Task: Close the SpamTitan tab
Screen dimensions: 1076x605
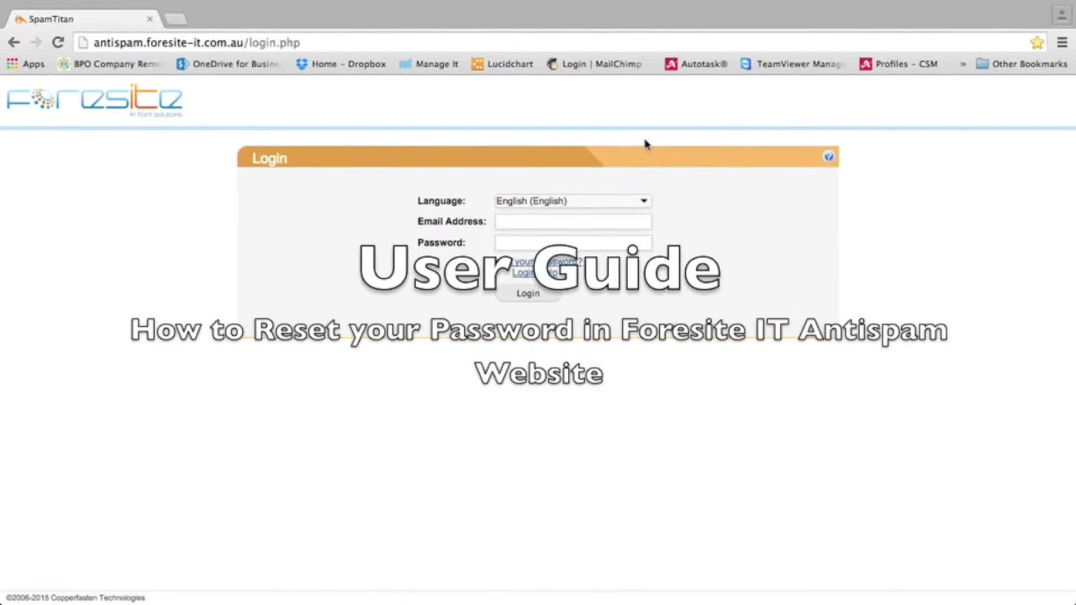Action: (150, 19)
